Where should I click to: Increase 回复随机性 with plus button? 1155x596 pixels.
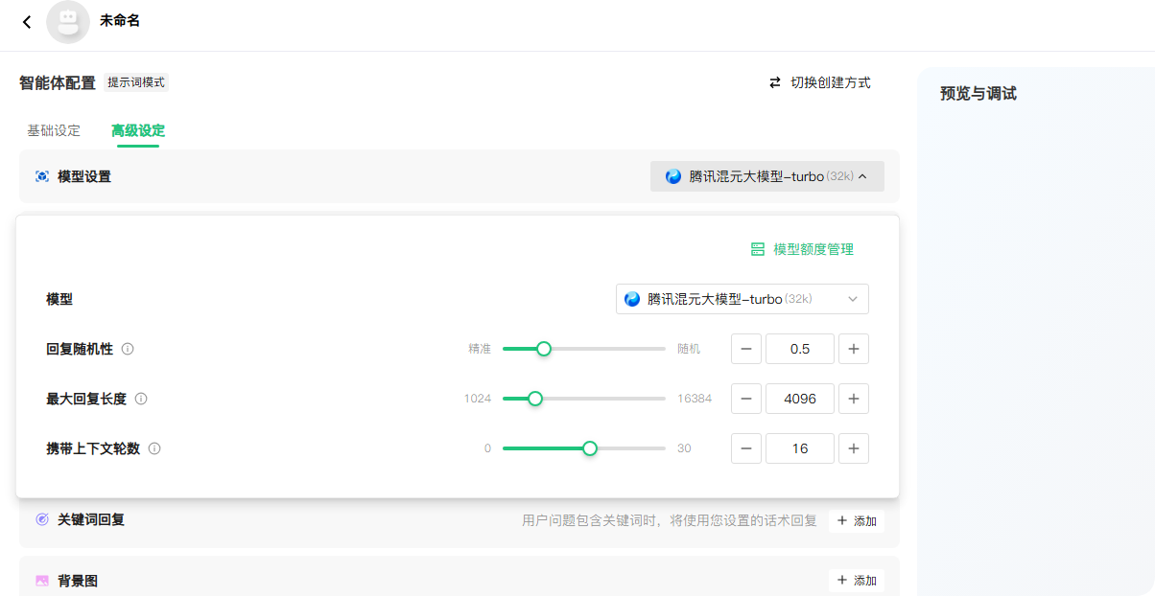click(x=853, y=349)
